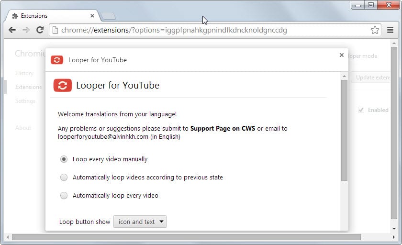Viewport: 402px width, 245px height.
Task: Open Support Page on CWS link
Action: 223,128
